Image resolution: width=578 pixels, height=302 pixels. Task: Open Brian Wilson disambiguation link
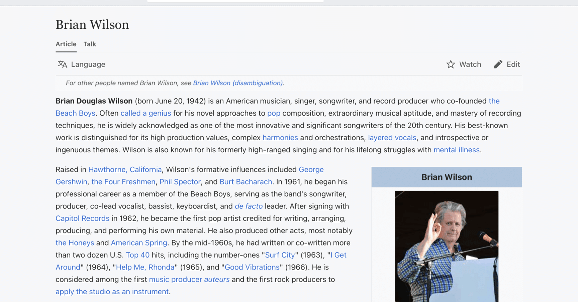pos(237,83)
